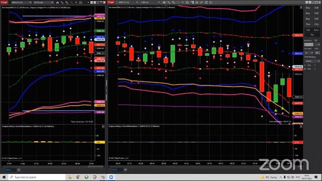
Task: Click Flat button in Chart Trader
Action: [x=308, y=30]
